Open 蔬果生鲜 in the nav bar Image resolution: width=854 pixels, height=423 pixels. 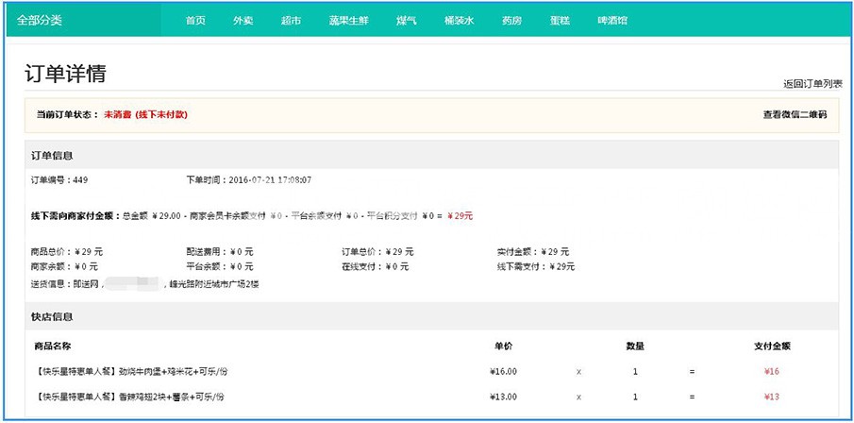tap(348, 21)
